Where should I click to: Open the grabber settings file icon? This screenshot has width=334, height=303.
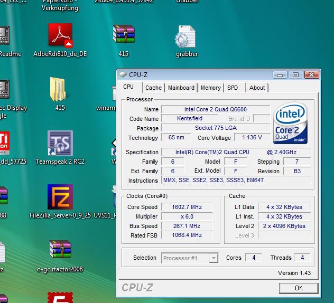tap(186, 37)
